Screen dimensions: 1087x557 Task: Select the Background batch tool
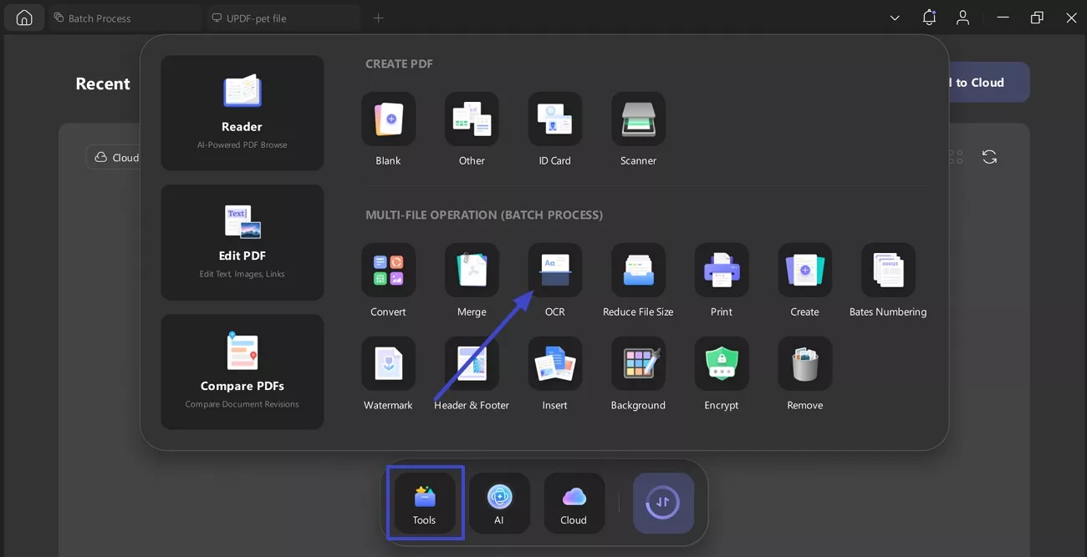pyautogui.click(x=637, y=363)
